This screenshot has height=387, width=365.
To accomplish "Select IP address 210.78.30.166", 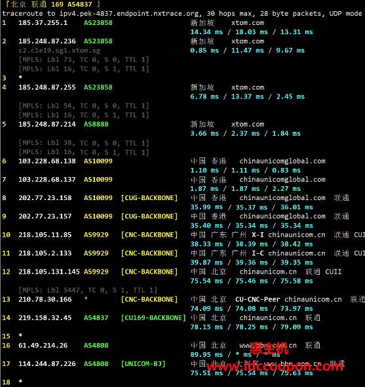I will pyautogui.click(x=45, y=299).
